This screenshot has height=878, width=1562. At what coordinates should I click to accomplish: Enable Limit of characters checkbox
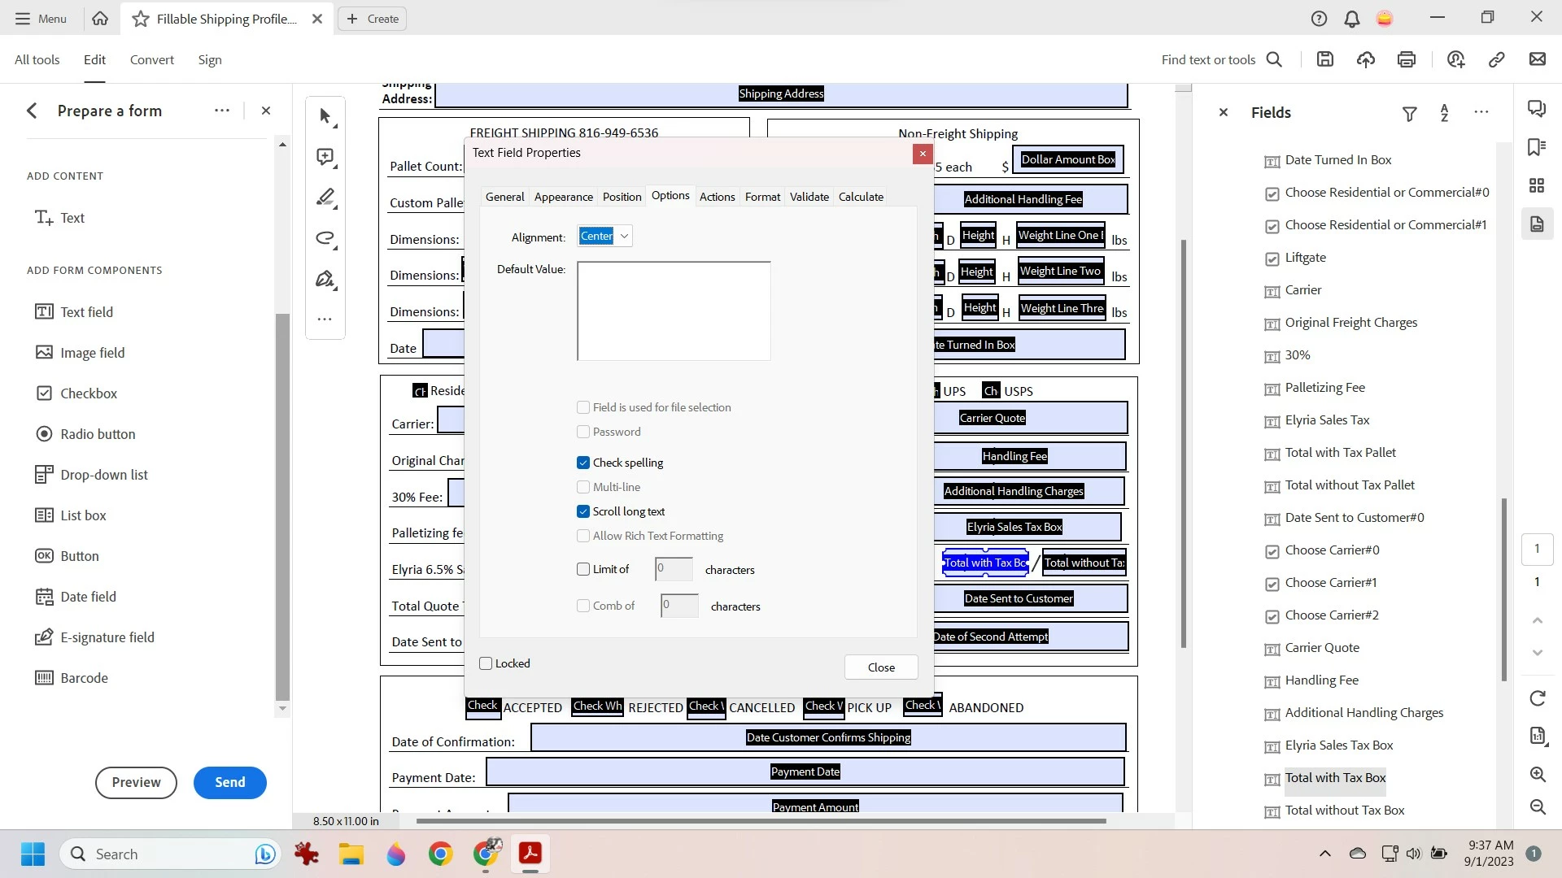click(x=583, y=569)
